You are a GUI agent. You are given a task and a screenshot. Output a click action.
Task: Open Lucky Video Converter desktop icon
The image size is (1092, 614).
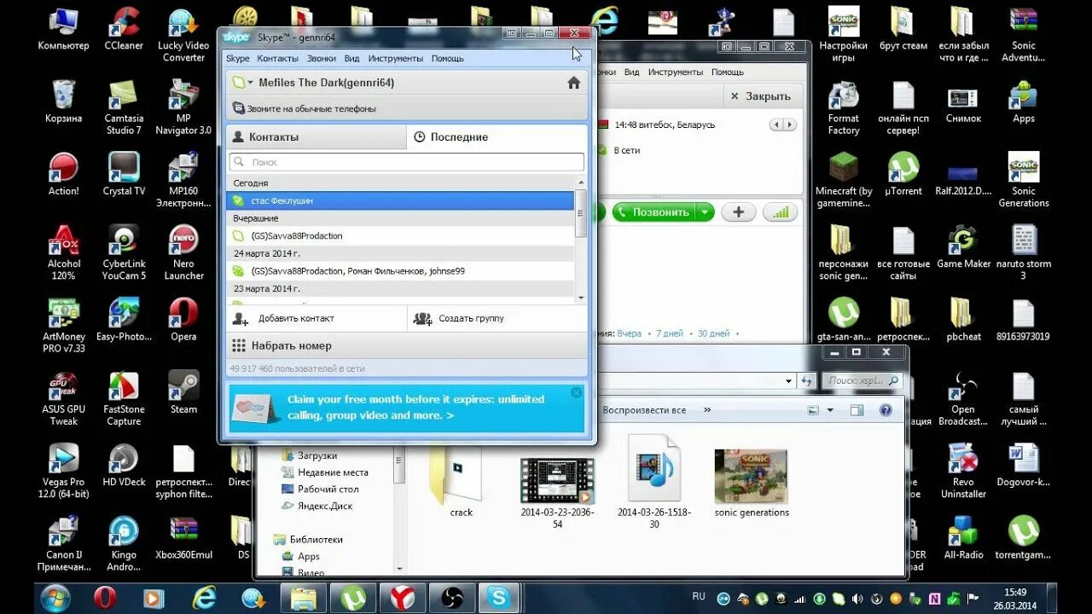tap(183, 34)
